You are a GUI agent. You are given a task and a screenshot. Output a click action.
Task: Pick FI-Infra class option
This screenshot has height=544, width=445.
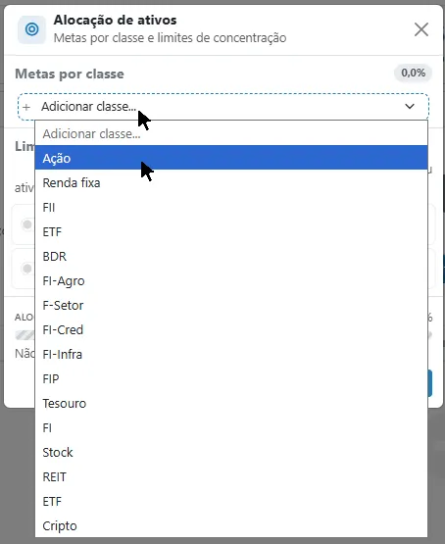click(x=231, y=354)
